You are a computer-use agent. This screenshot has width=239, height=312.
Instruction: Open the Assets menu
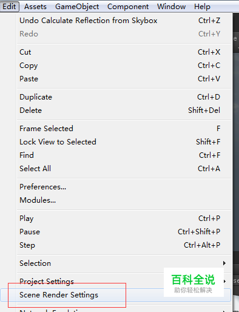[35, 7]
